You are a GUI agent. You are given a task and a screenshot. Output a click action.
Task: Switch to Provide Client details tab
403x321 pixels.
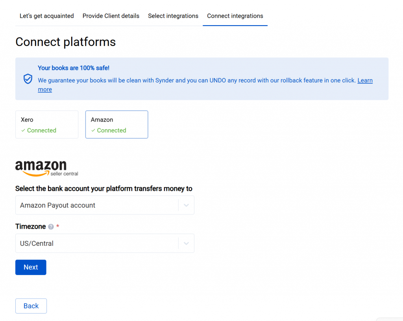(x=111, y=16)
